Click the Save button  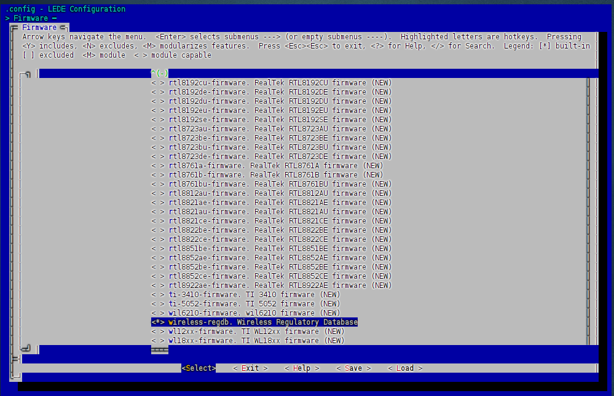click(353, 368)
